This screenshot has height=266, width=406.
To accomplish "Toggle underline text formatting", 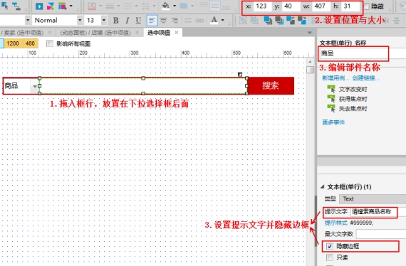I will (x=138, y=21).
